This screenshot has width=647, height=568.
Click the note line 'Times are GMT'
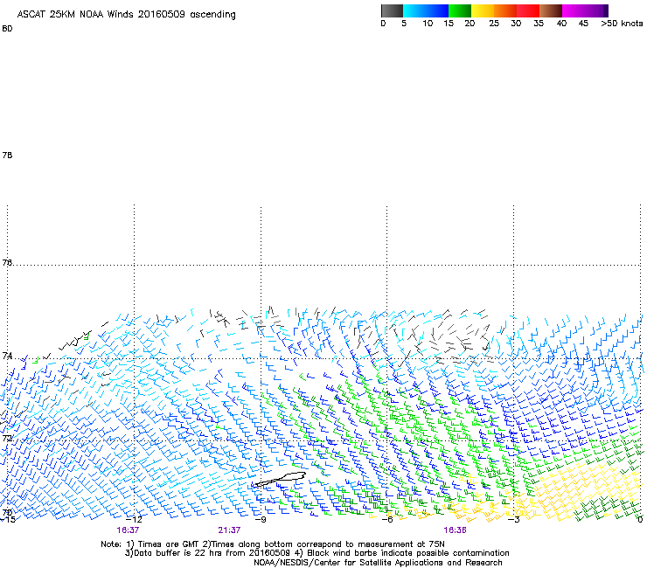click(169, 544)
